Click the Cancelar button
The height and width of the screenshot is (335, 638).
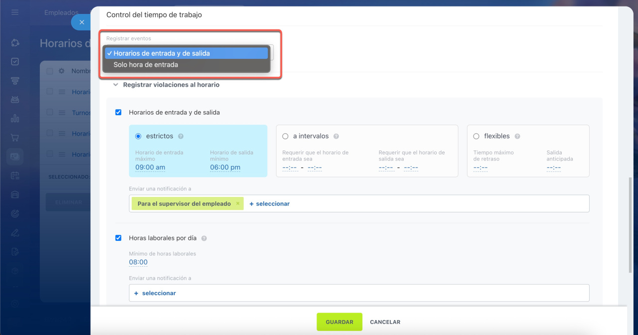(385, 322)
